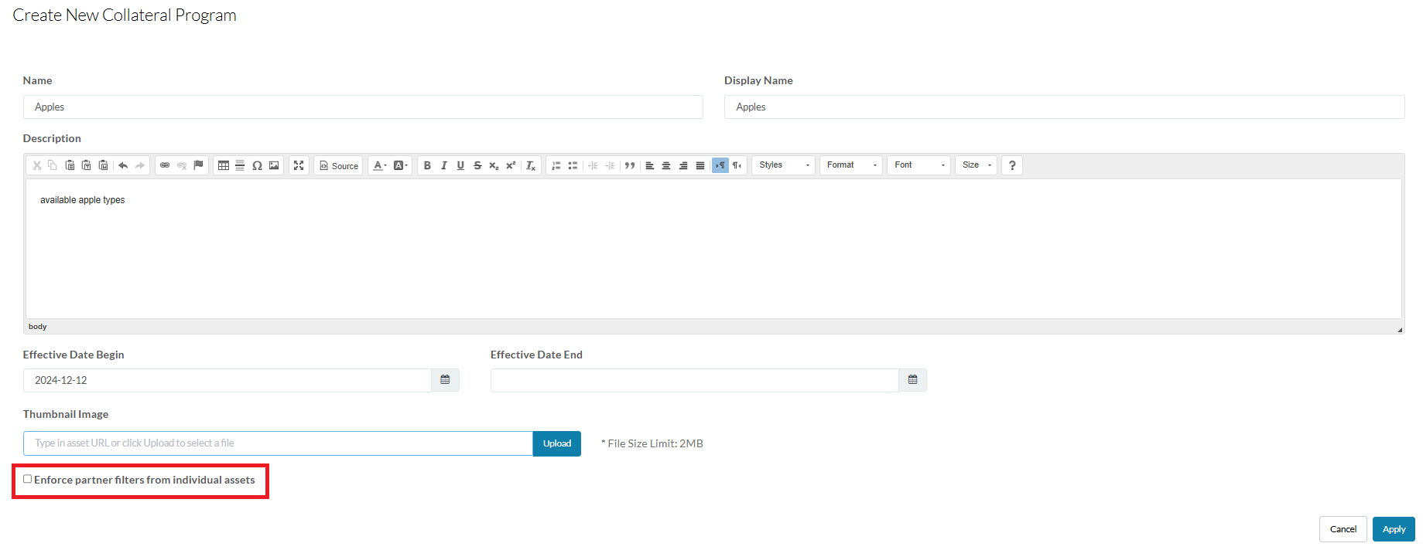Select Paste as plain text icon
The width and height of the screenshot is (1423, 550).
coord(87,165)
